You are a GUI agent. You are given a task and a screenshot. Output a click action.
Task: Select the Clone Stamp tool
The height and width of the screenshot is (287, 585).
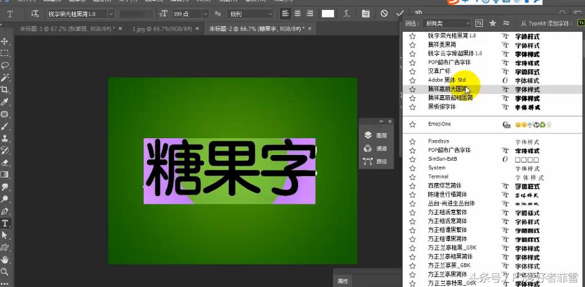(5, 138)
